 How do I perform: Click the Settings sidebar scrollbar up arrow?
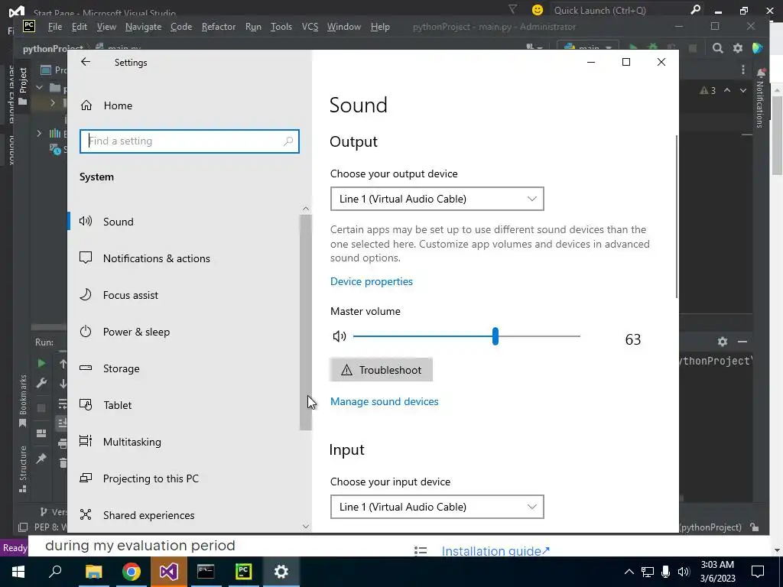(306, 209)
